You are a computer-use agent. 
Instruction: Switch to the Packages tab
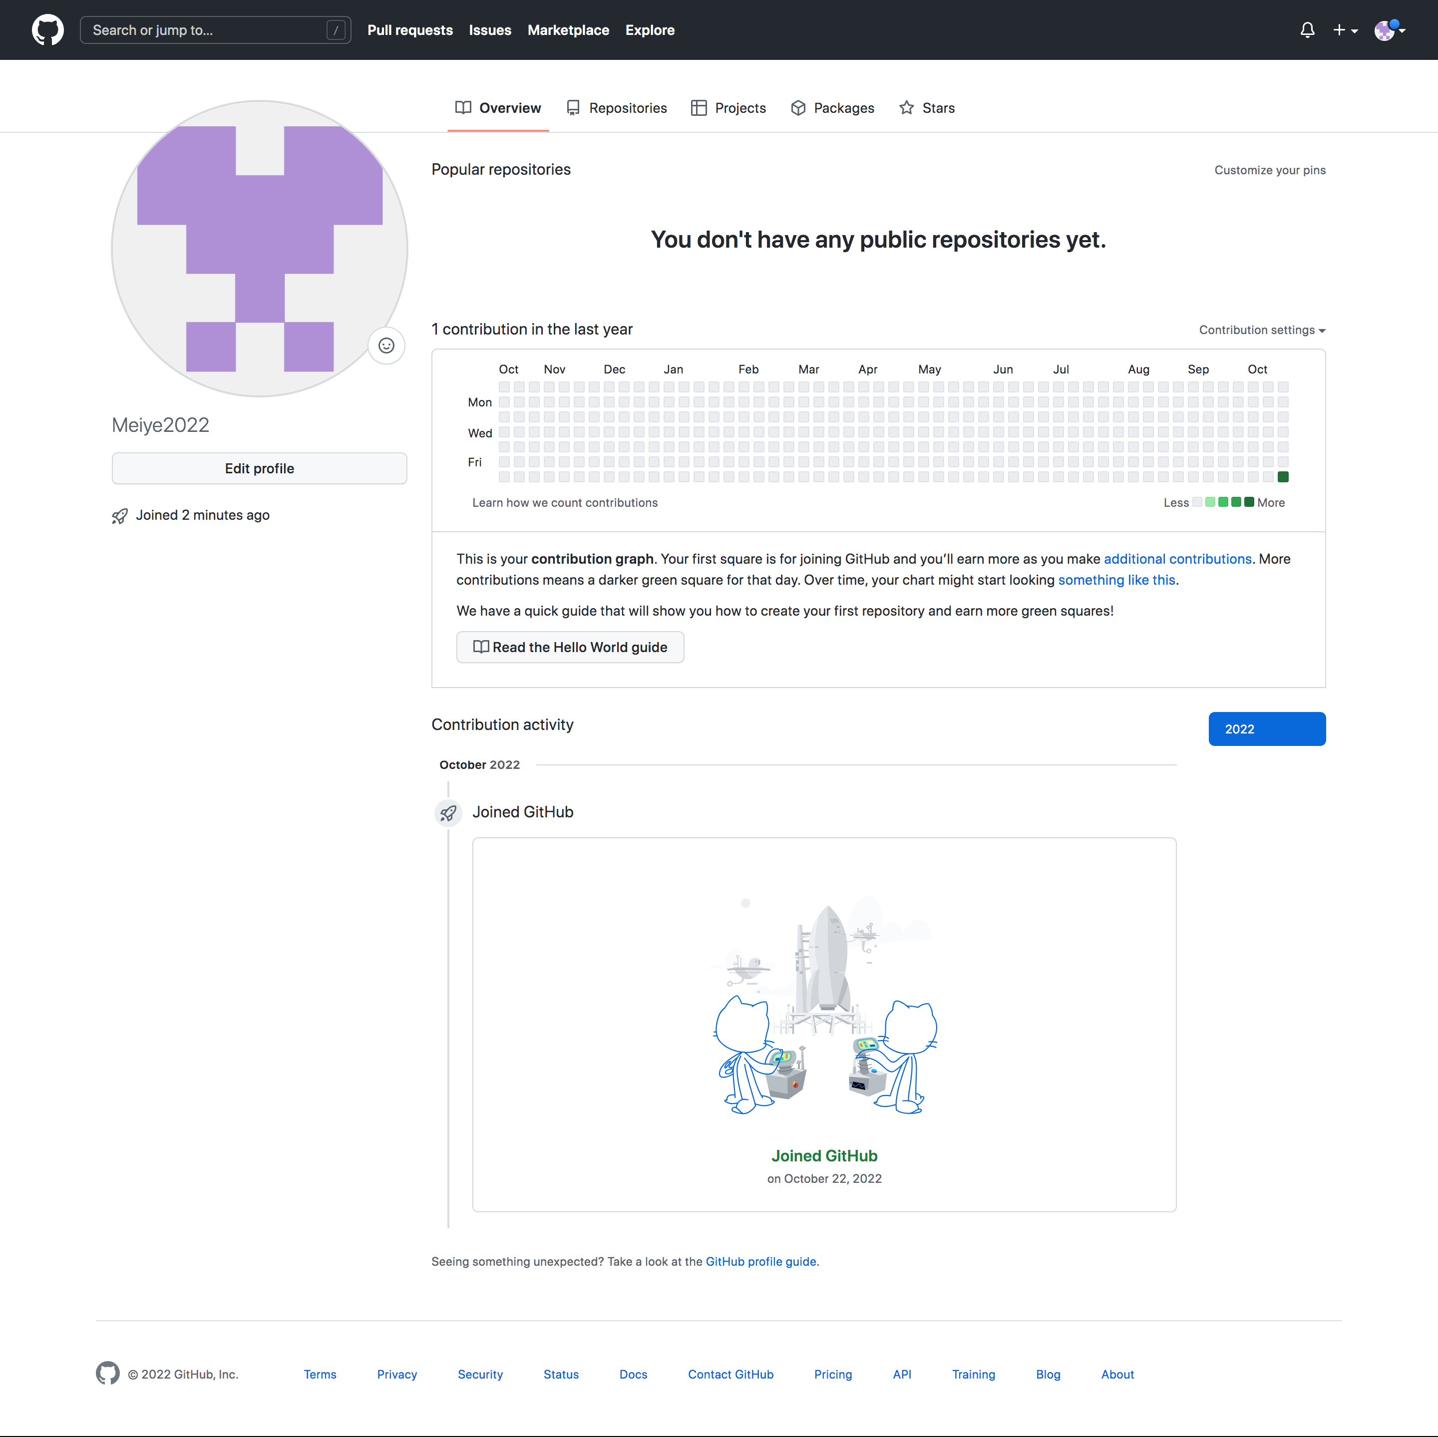tap(832, 108)
